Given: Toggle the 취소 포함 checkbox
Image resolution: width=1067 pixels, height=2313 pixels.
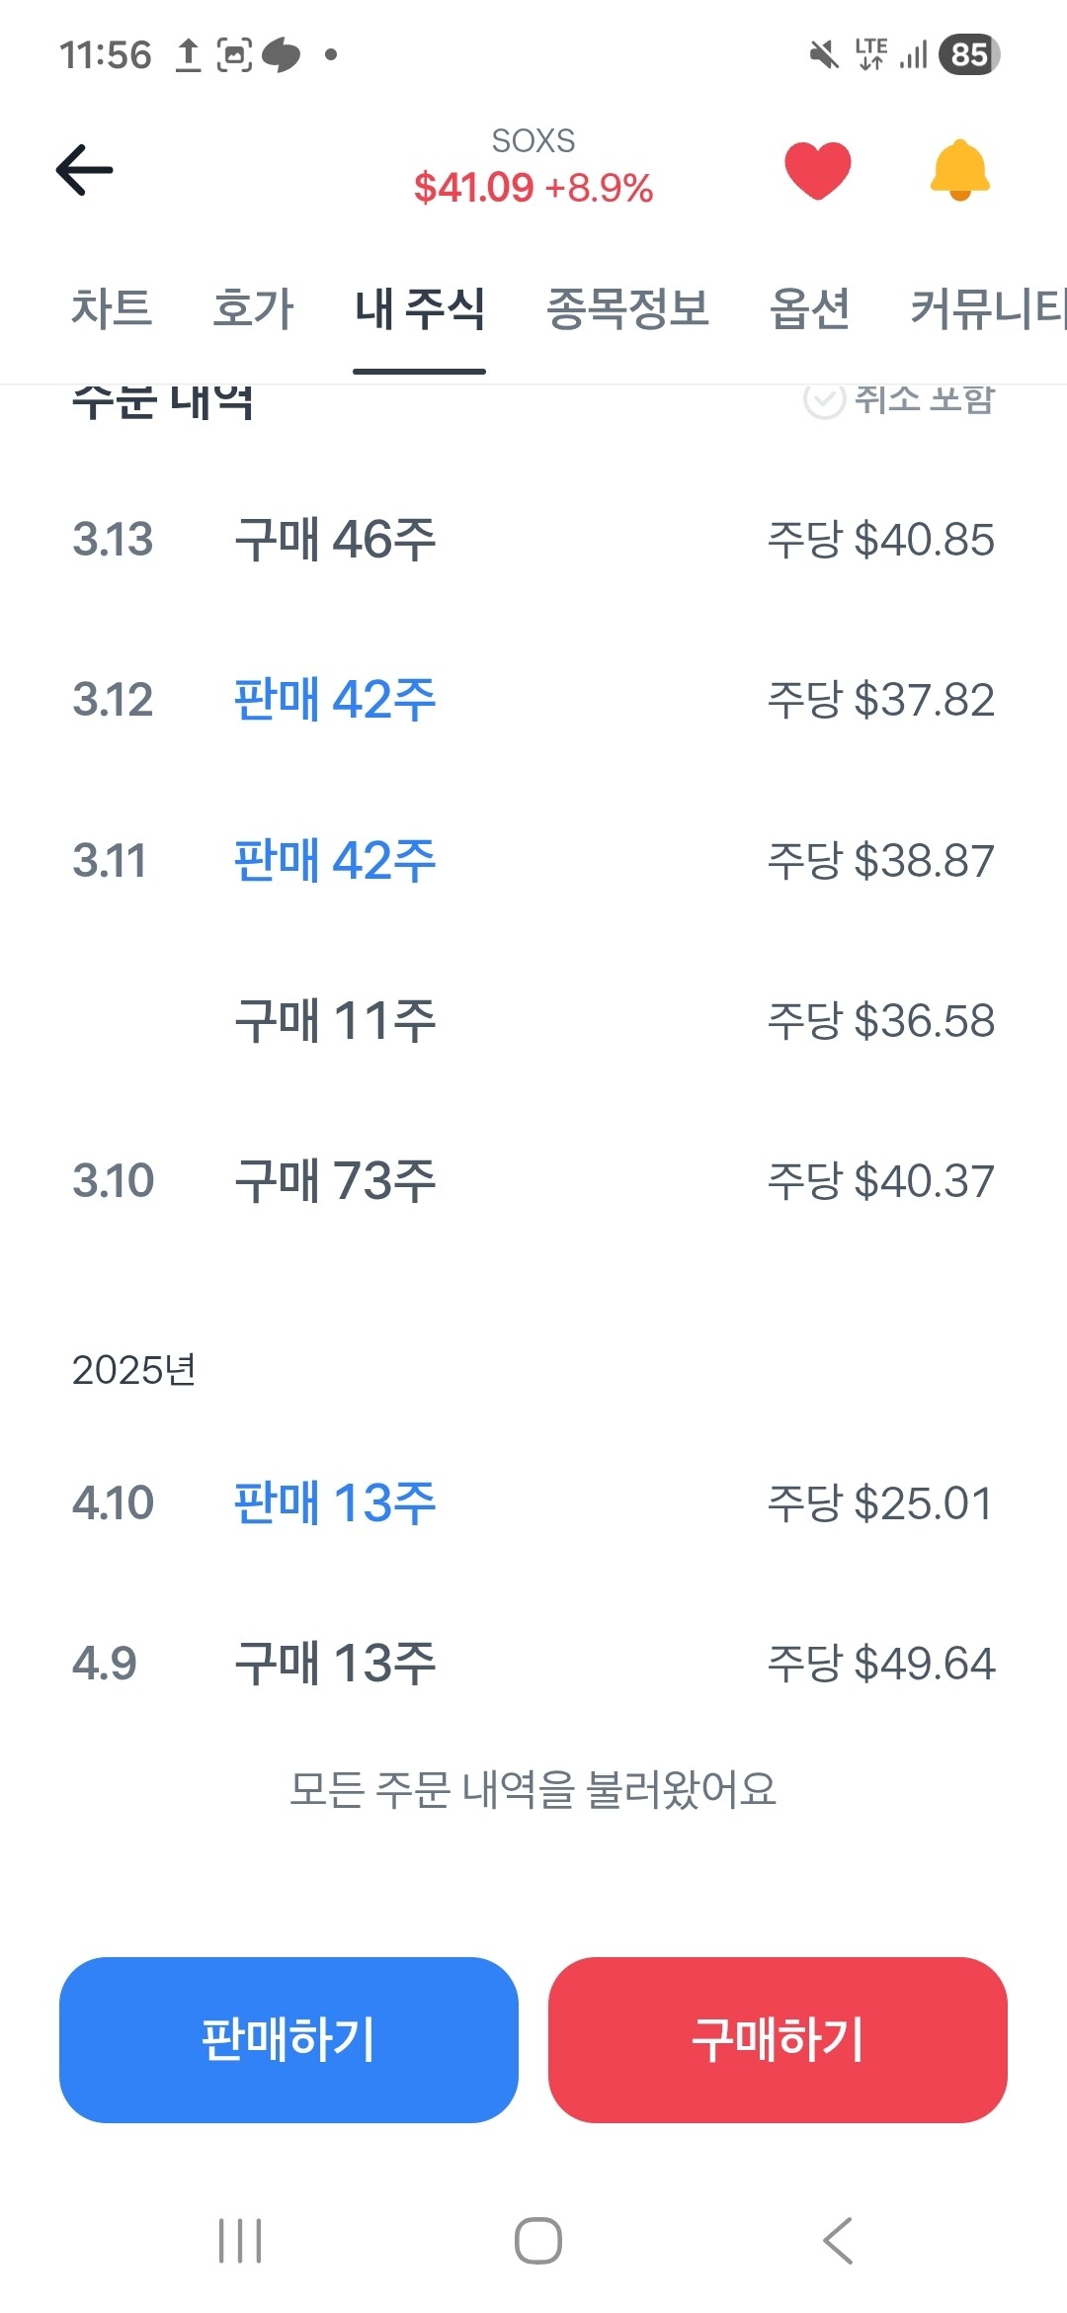Looking at the screenshot, I should 825,400.
